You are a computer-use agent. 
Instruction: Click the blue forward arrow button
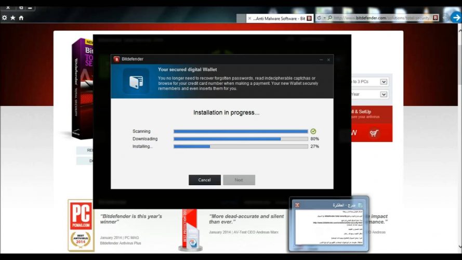[456, 18]
